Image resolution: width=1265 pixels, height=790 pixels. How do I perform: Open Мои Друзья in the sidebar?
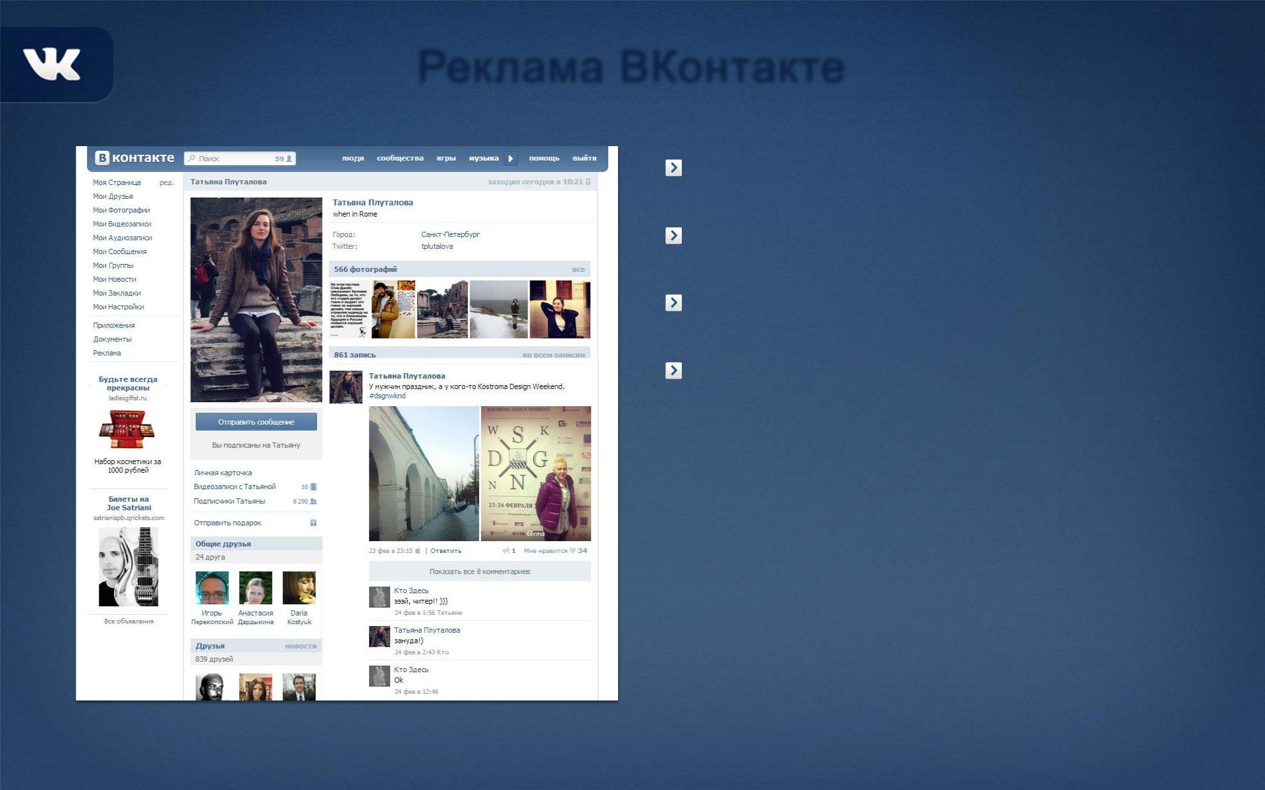pos(113,196)
